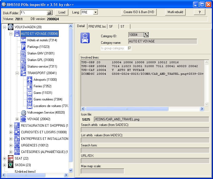This screenshot has width=213, height=179.
Task: Select the SEAT brand icon
Action: click(x=10, y=158)
